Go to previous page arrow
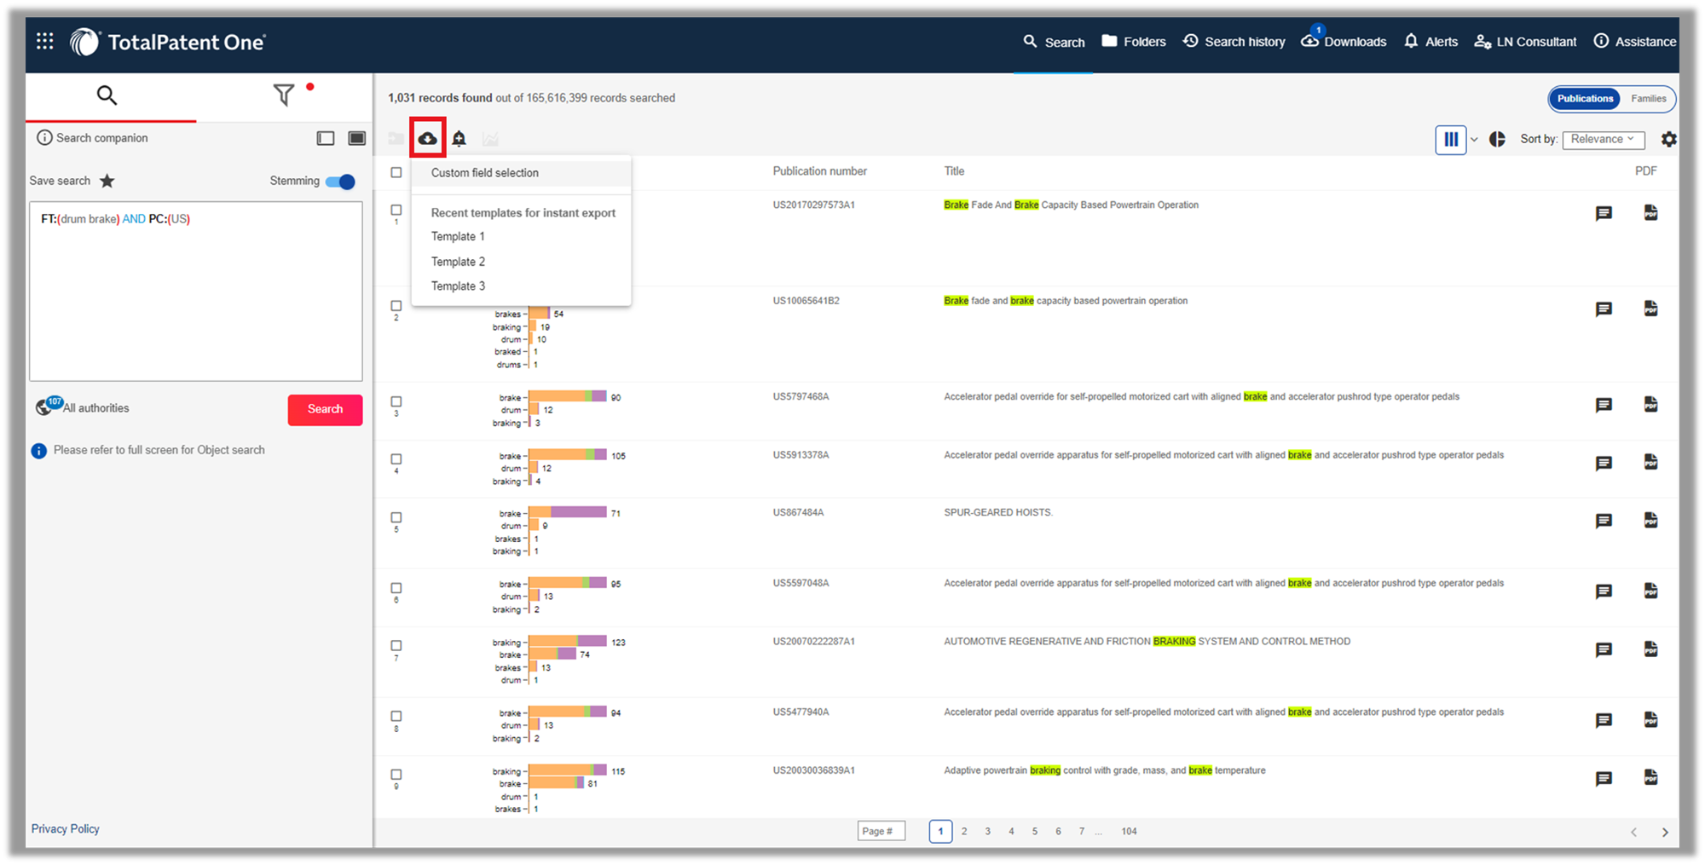 click(1633, 832)
